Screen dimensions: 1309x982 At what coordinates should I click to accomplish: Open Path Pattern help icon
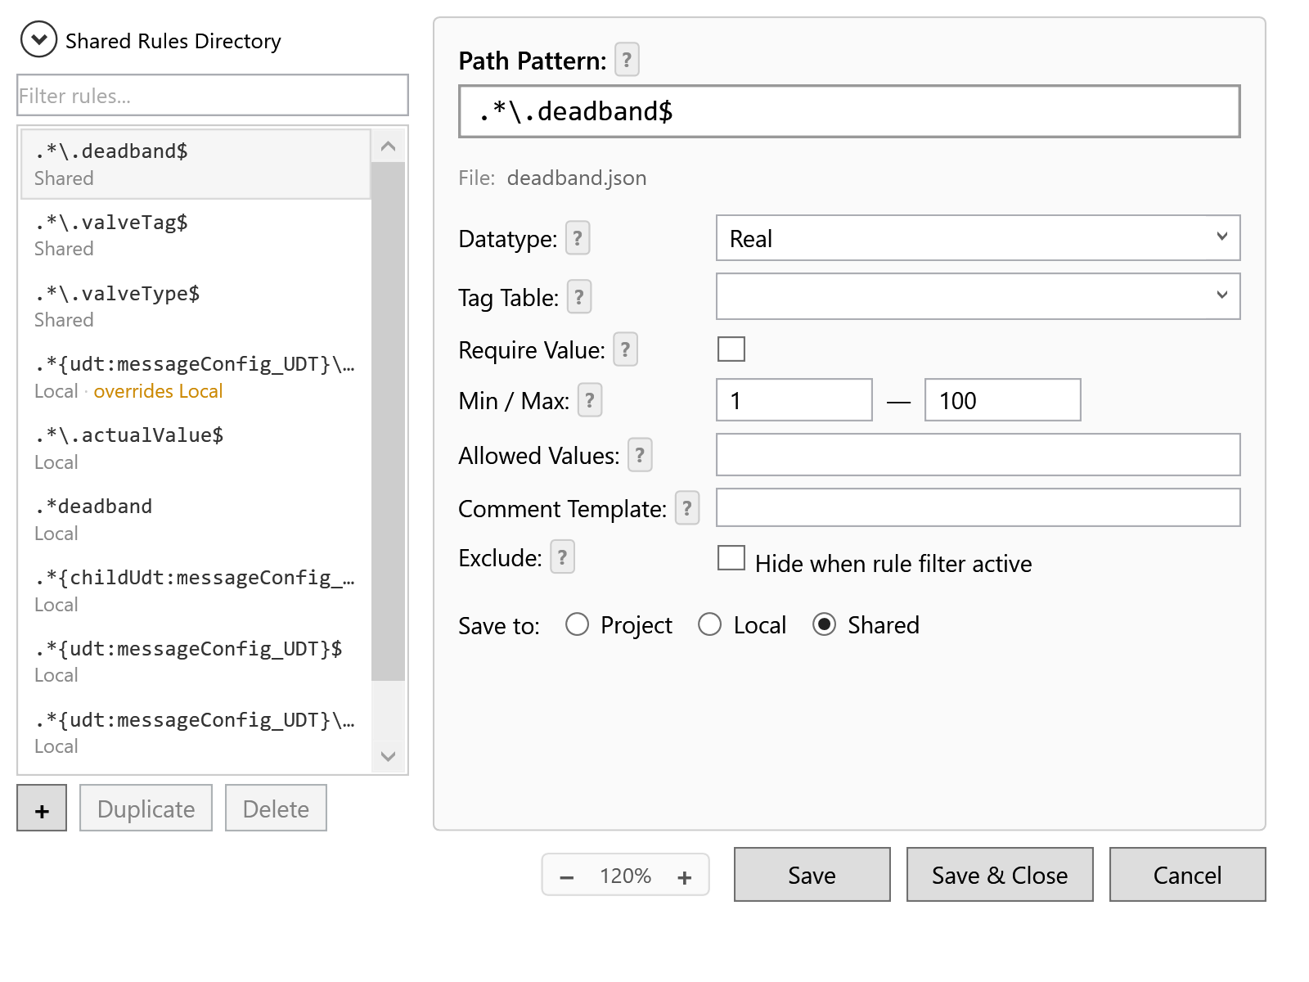pyautogui.click(x=627, y=60)
